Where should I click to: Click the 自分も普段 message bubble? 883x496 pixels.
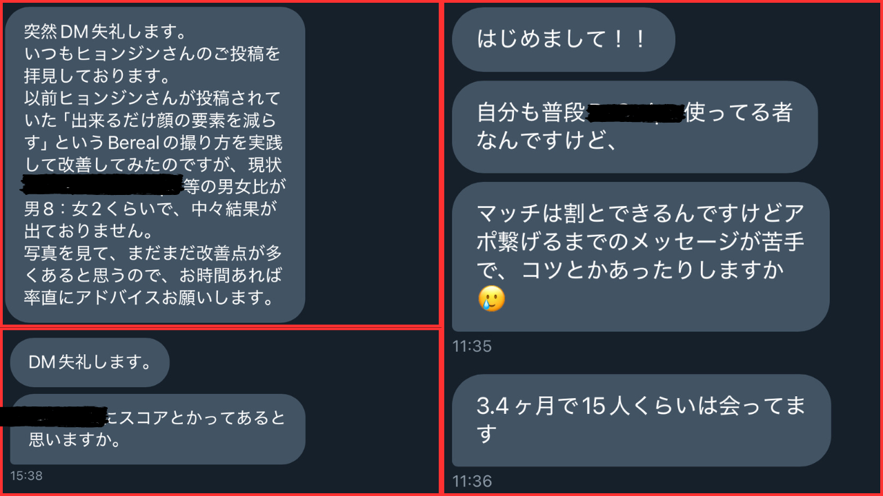tap(635, 127)
